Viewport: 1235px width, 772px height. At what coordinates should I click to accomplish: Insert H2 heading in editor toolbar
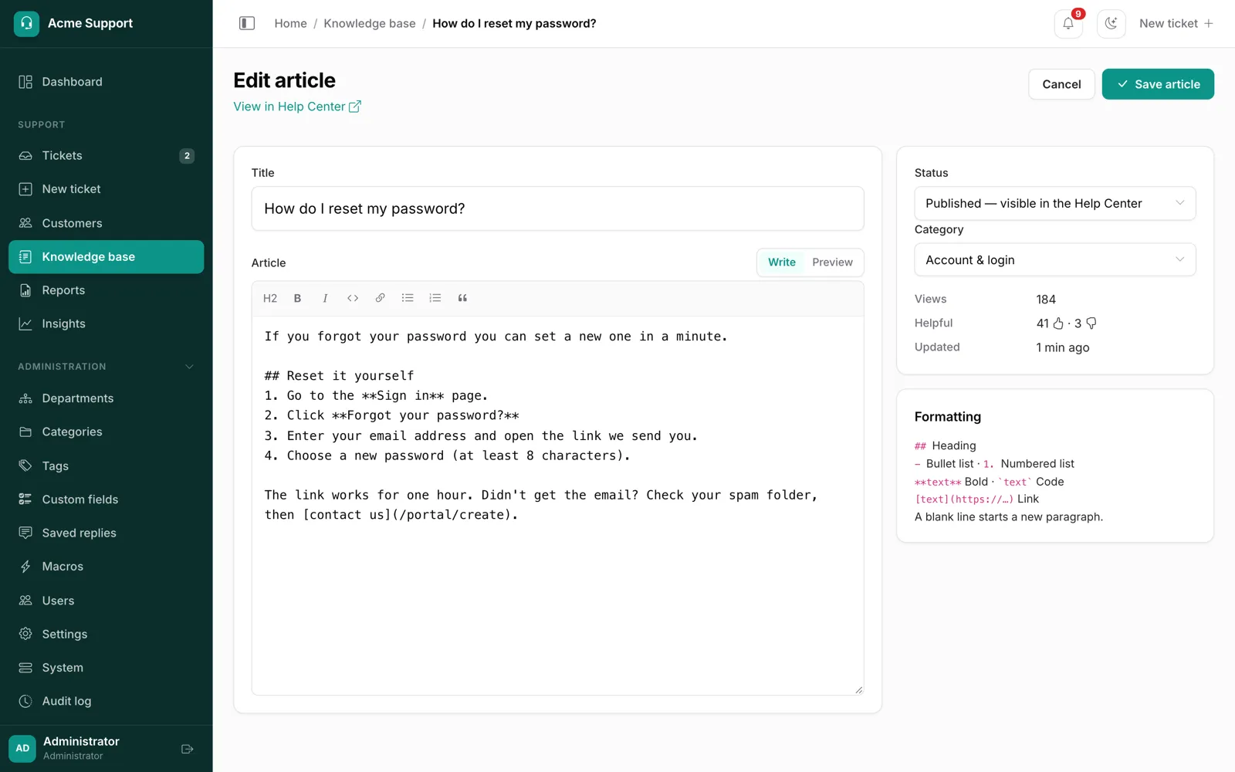coord(270,298)
